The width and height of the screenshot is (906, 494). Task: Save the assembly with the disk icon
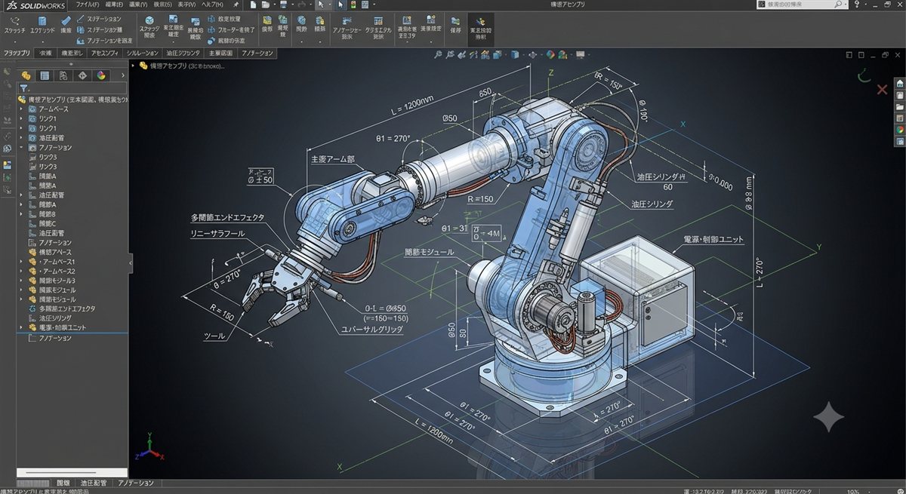click(x=283, y=5)
